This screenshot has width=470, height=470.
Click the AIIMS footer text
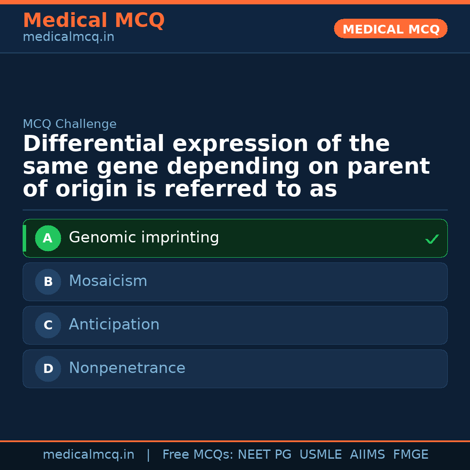pyautogui.click(x=367, y=455)
